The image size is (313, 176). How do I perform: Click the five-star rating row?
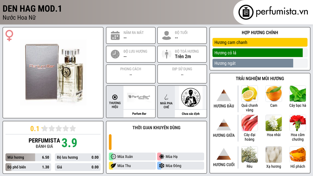(x=59, y=128)
